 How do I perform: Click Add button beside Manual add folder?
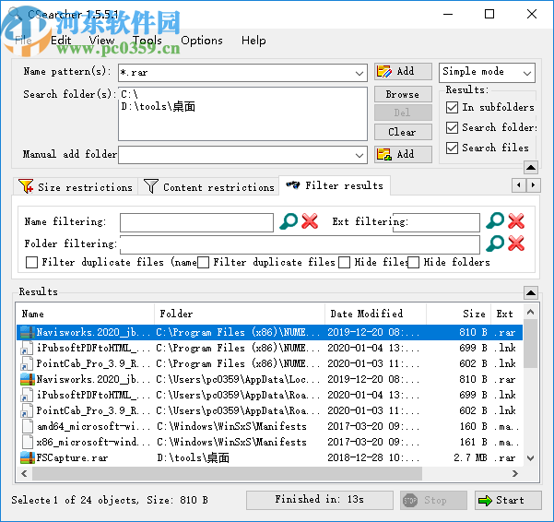(x=403, y=154)
